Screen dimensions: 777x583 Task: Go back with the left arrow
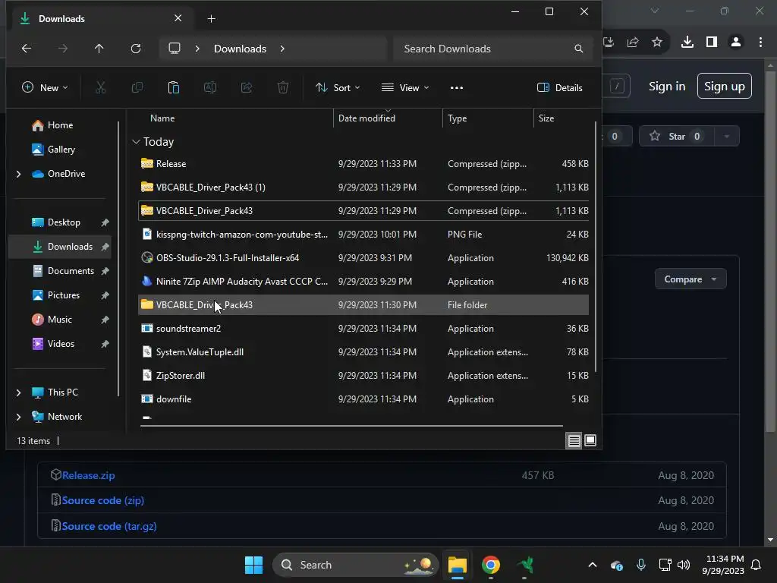pos(27,49)
